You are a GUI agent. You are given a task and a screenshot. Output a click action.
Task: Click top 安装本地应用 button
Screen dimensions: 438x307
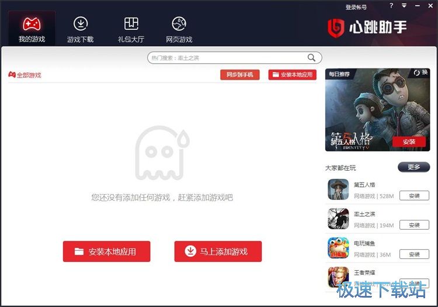click(x=292, y=75)
